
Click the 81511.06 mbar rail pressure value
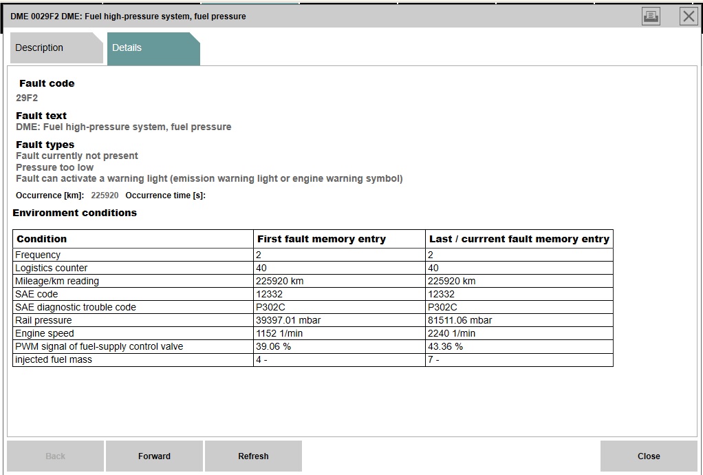click(459, 320)
